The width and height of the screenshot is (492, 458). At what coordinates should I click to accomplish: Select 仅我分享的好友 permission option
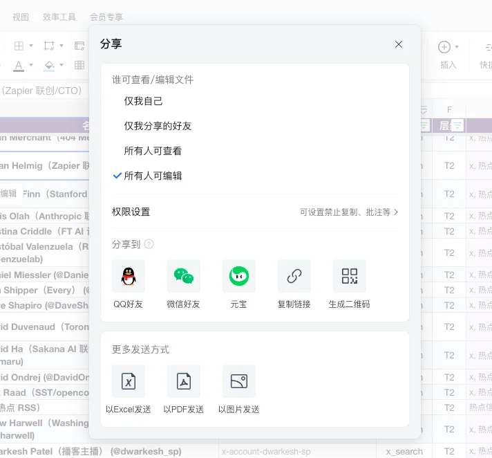tap(158, 126)
